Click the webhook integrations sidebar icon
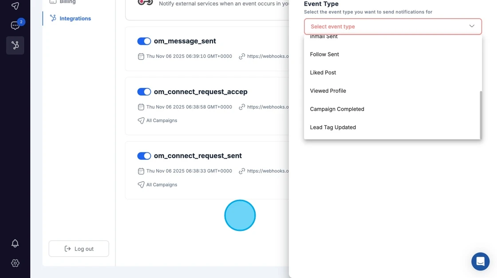 tap(15, 45)
